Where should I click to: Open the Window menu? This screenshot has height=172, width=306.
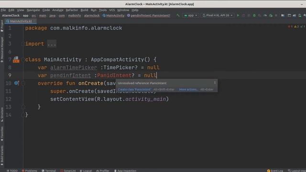(123, 10)
